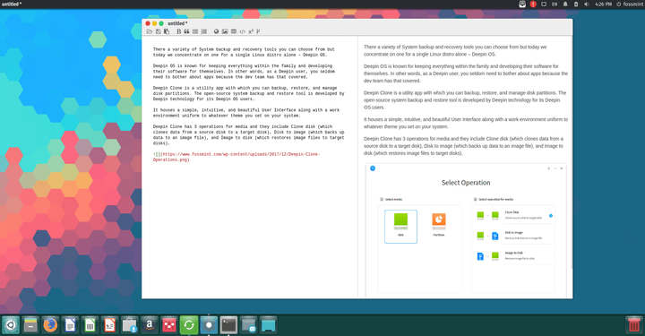Image resolution: width=645 pixels, height=336 pixels.
Task: Click the teal desktop icon in the dock
Action: (268, 325)
